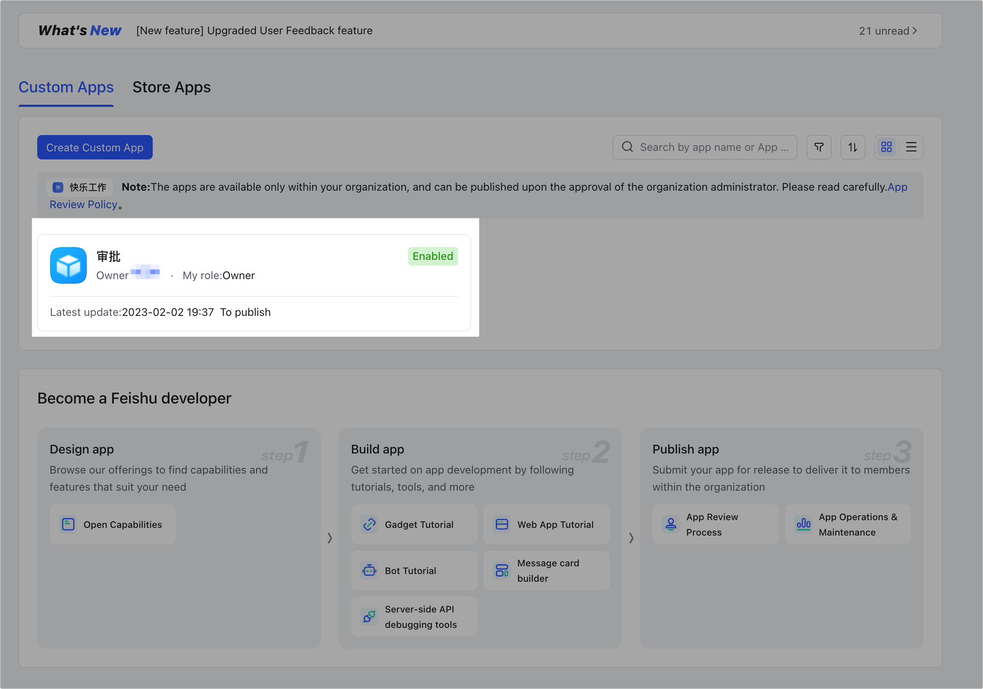The height and width of the screenshot is (689, 983).
Task: Open the Gadget Tutorial card
Action: click(414, 524)
